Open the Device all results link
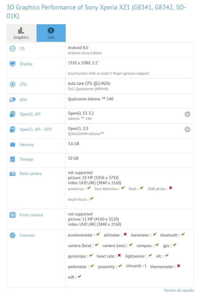201x292 pixels. tap(179, 290)
